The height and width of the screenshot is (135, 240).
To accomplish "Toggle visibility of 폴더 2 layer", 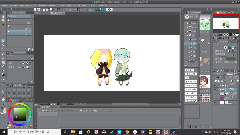I will tap(215, 89).
